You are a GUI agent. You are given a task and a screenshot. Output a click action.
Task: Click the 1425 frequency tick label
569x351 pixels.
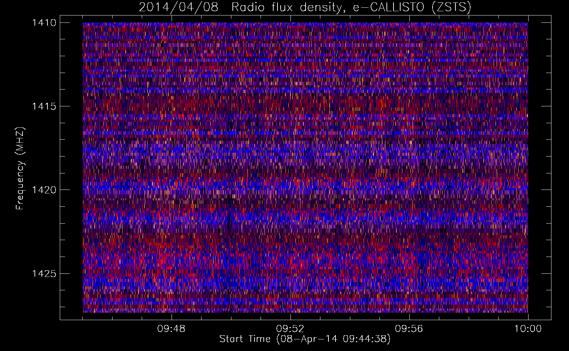click(x=44, y=273)
